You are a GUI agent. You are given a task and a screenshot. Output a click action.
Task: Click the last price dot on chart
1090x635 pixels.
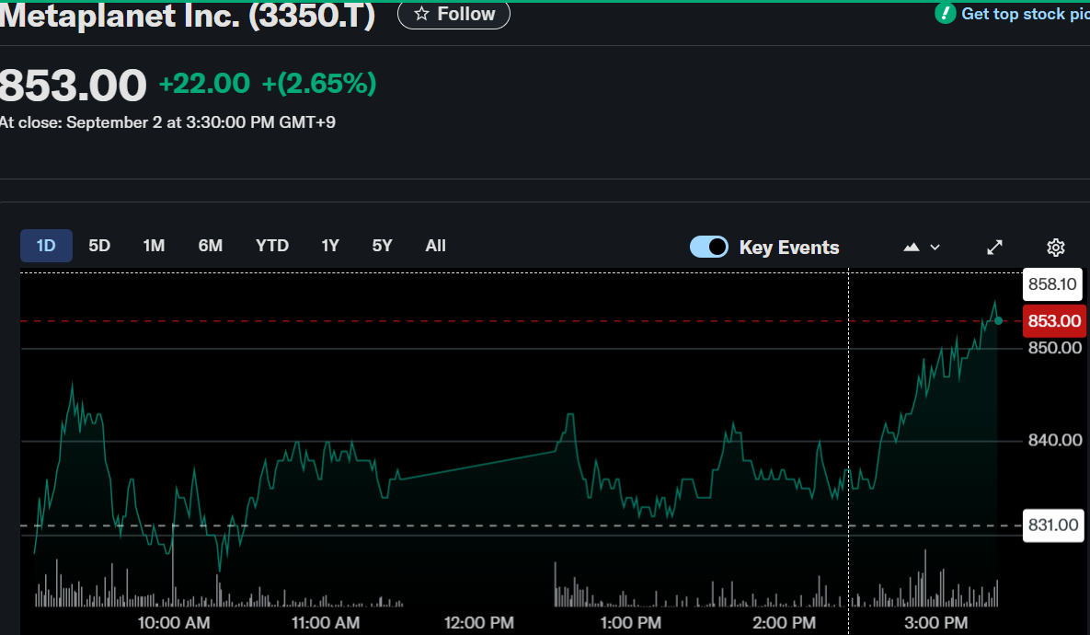coord(998,320)
